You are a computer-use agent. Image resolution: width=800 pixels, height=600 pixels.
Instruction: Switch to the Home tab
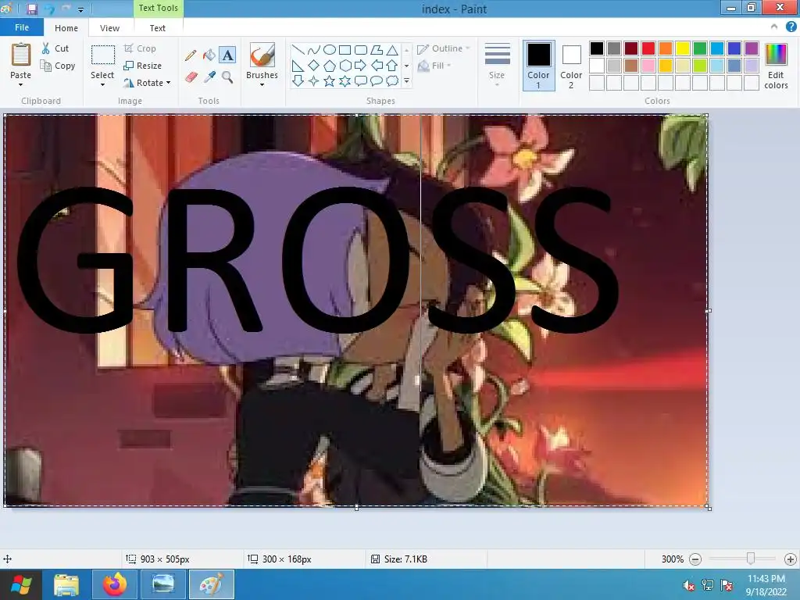point(66,28)
